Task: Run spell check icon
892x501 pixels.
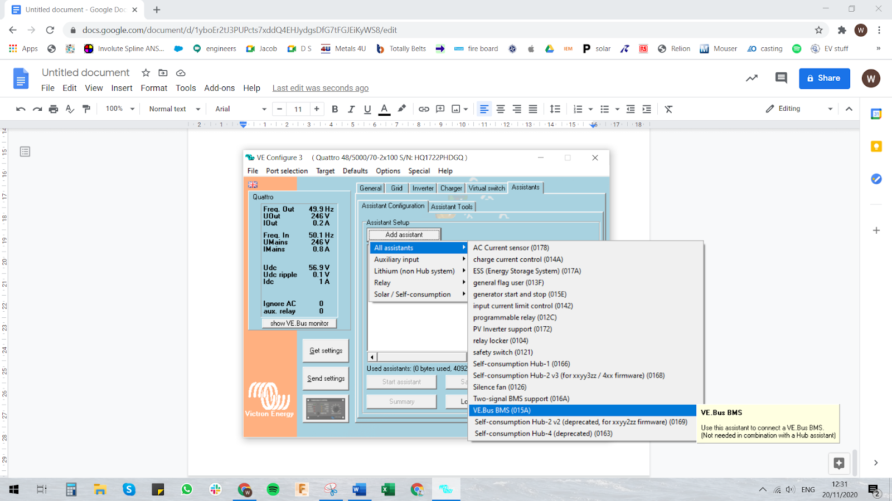Action: (70, 109)
